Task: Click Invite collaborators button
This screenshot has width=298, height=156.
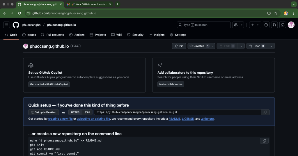Action: pos(171,84)
